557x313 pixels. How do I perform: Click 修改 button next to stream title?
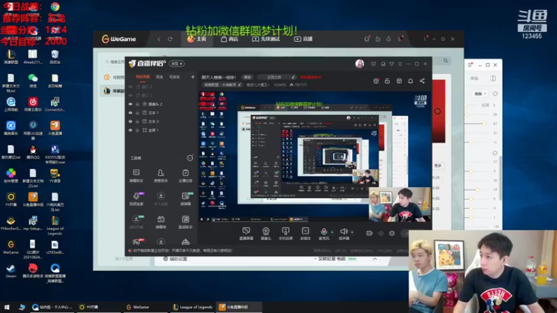point(247,77)
